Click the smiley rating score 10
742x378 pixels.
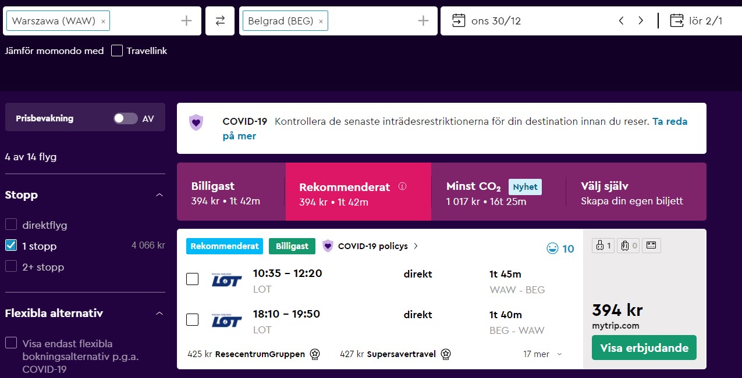pyautogui.click(x=560, y=249)
